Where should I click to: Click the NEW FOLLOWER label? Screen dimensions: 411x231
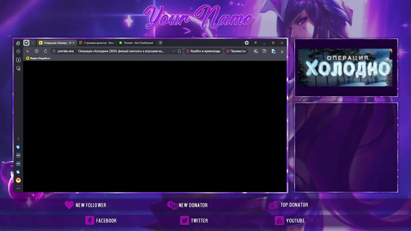(x=91, y=205)
